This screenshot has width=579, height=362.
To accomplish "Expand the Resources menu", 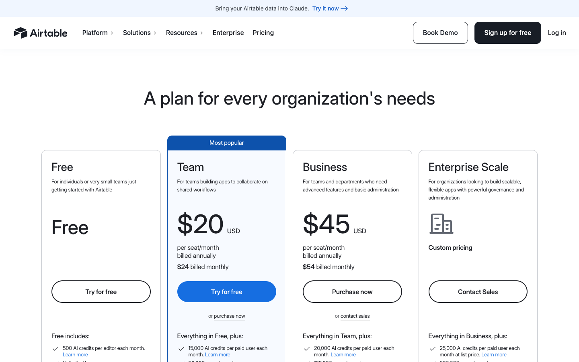I will coord(185,33).
